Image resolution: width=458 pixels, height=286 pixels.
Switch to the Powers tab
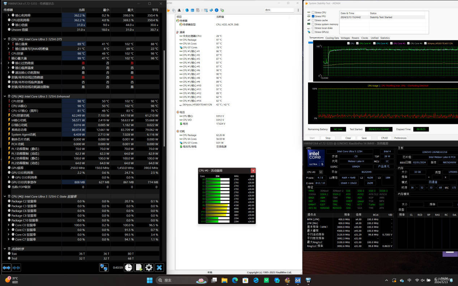click(x=355, y=38)
